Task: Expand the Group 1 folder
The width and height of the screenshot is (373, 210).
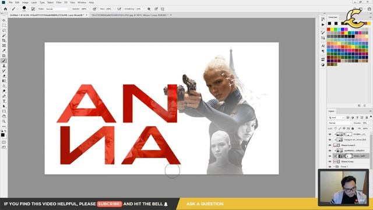Action: coord(334,167)
